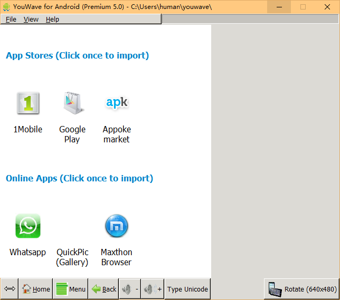Import the Whatsapp green phone icon
340x300 pixels.
pos(28,226)
